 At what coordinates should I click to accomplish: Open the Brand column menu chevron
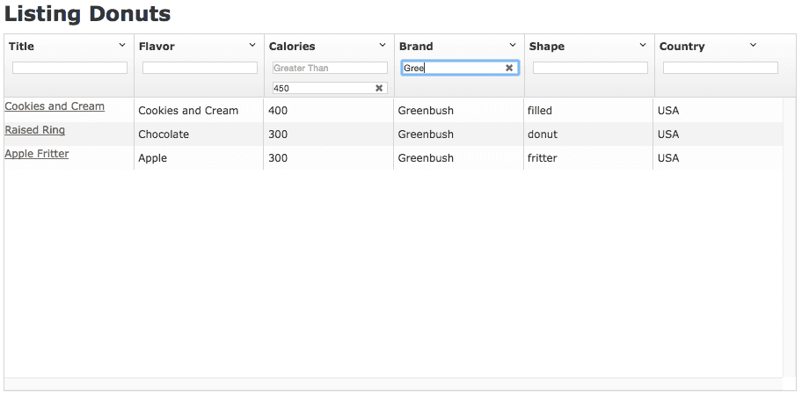coord(513,46)
